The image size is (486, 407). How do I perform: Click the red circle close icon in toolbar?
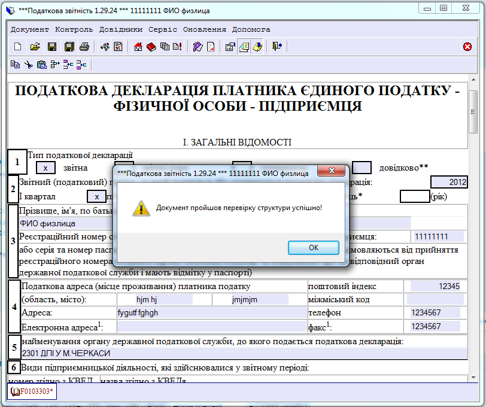(467, 47)
